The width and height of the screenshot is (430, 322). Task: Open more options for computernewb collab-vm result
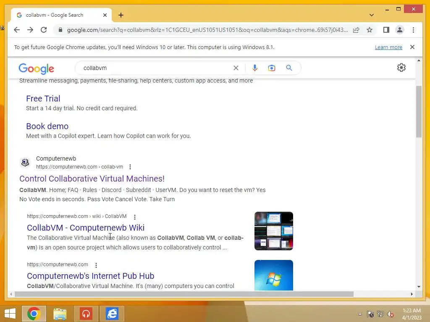130,167
